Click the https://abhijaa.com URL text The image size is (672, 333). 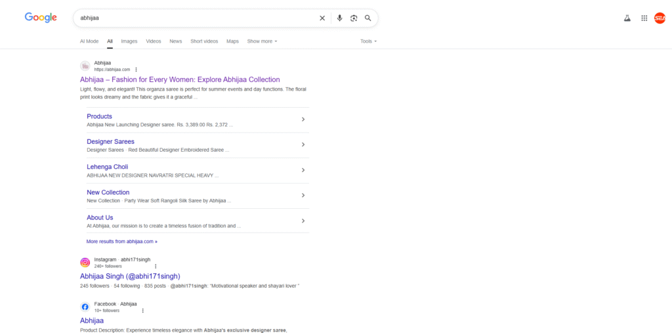coord(112,70)
